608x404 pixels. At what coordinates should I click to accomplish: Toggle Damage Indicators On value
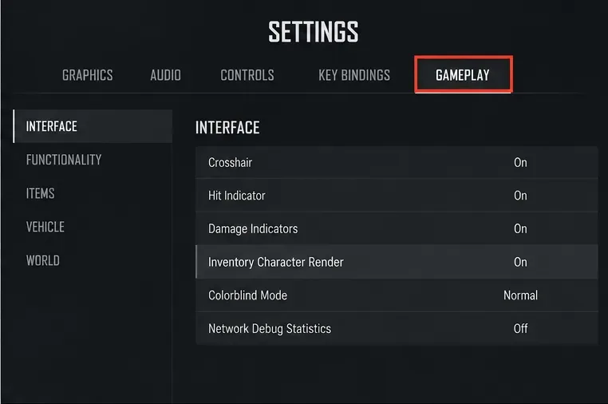[x=520, y=228]
